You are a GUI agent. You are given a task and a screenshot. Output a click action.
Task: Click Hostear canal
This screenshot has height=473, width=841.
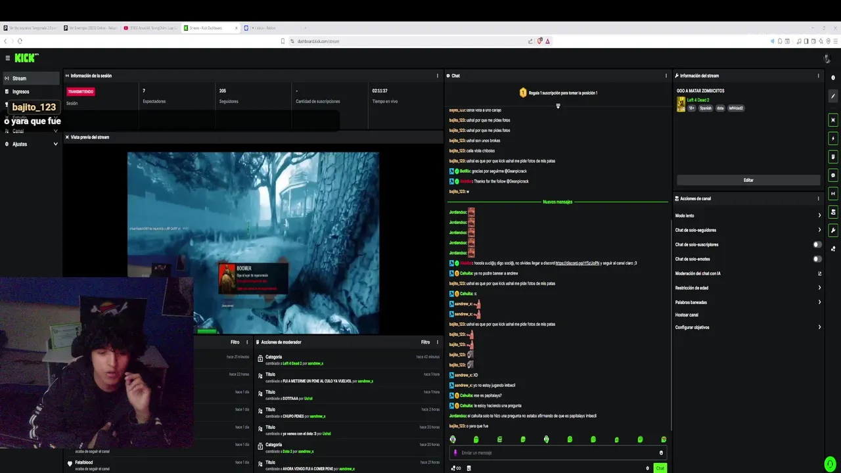687,315
